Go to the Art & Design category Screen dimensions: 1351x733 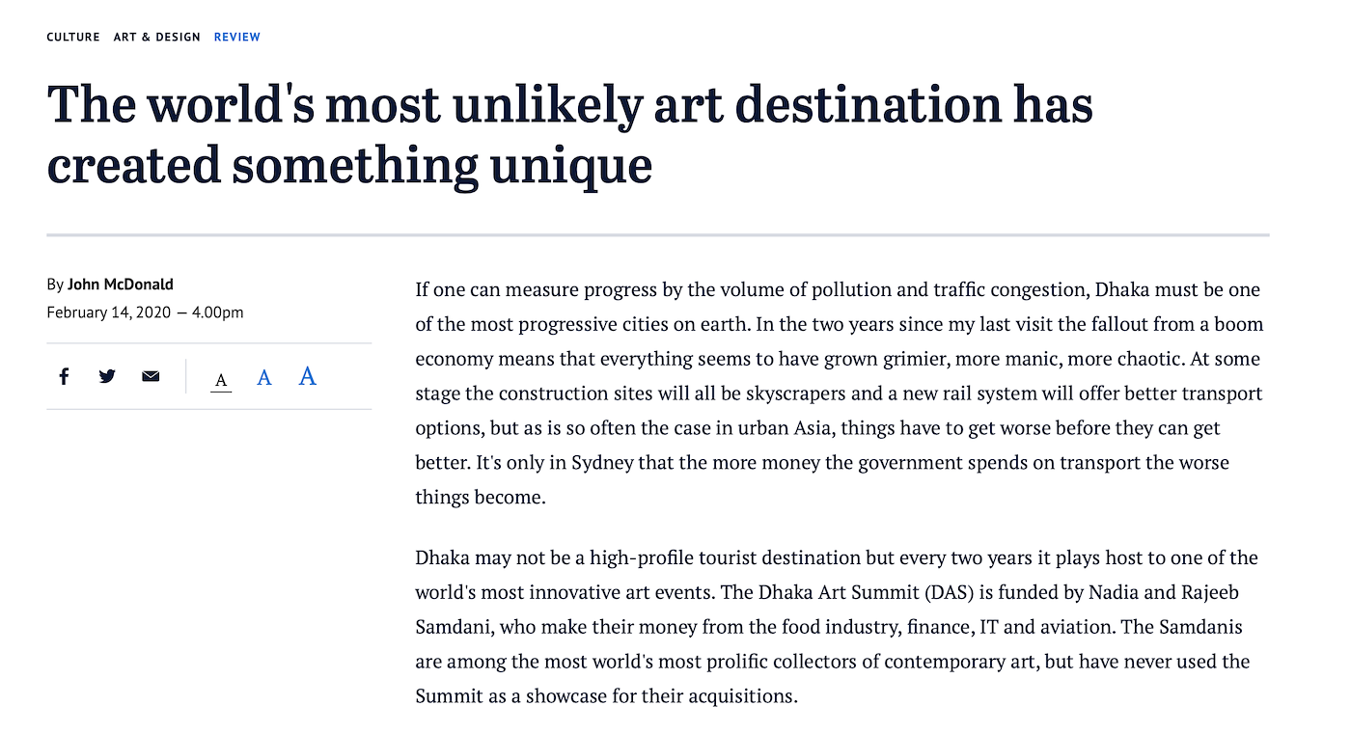pyautogui.click(x=157, y=37)
